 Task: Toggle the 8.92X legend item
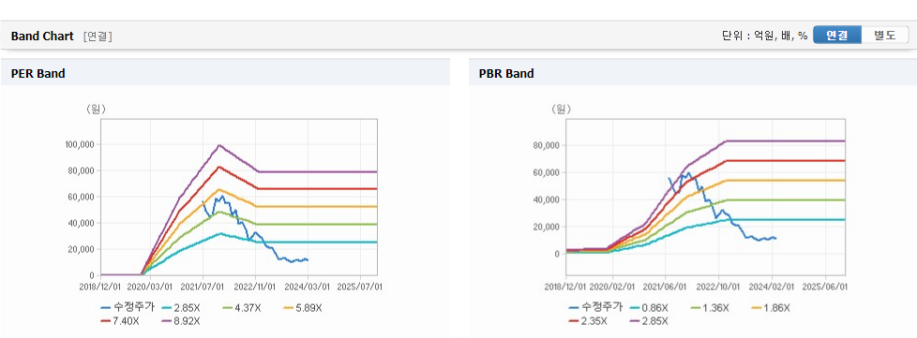pyautogui.click(x=181, y=320)
